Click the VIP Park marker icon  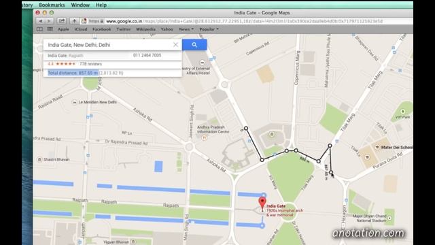pos(403,112)
